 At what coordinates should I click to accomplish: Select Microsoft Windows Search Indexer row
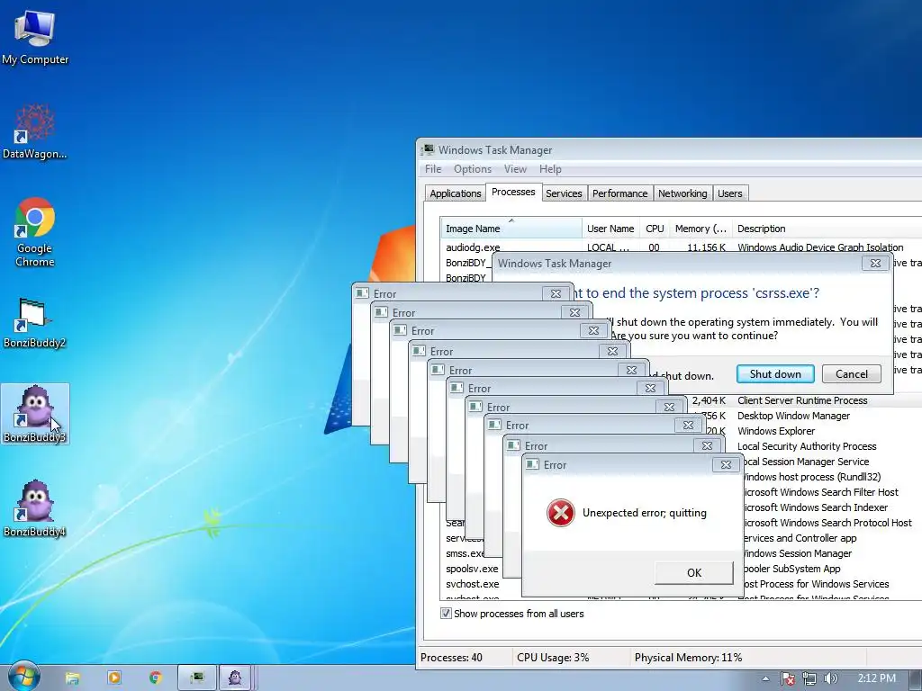[x=816, y=507]
